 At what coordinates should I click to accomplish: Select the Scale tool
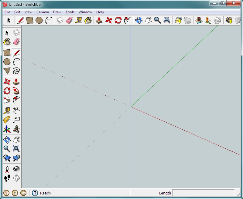click(7, 100)
